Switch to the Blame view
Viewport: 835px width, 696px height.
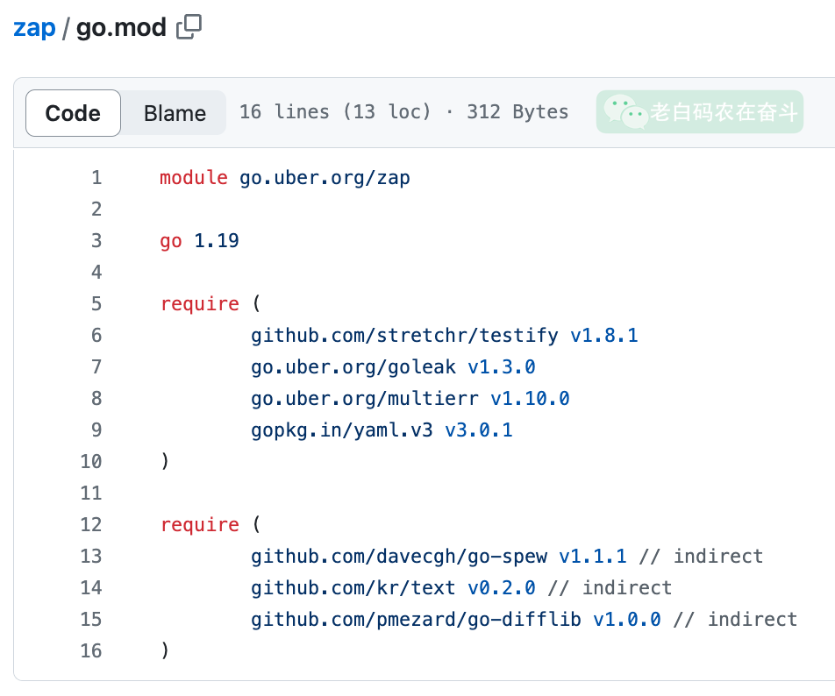coord(175,113)
